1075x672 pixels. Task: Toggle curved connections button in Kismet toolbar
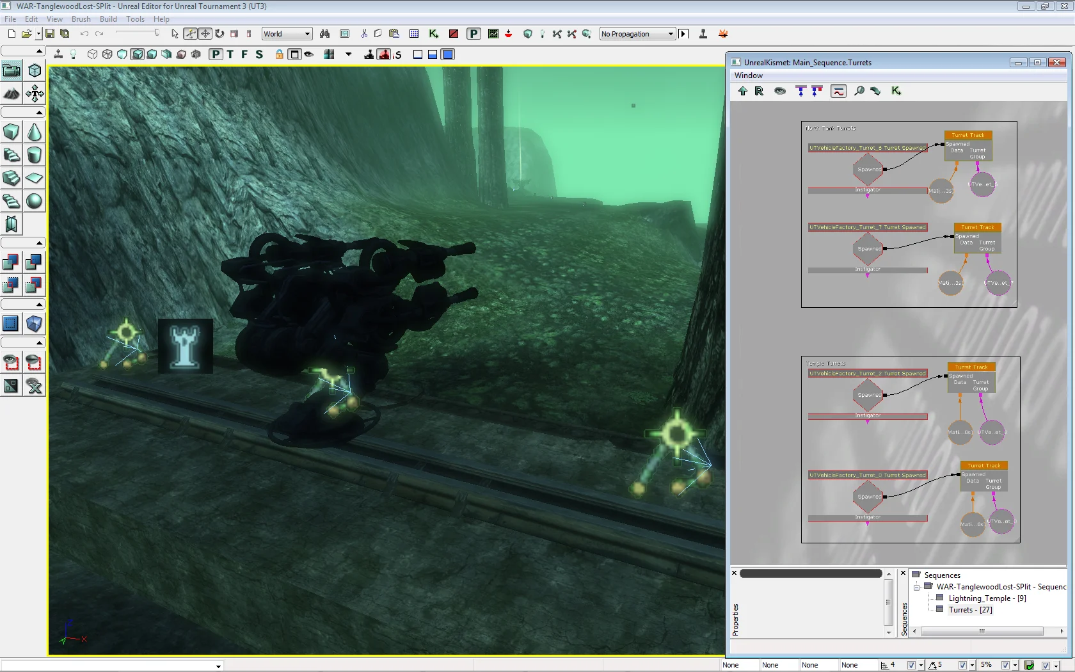point(838,91)
